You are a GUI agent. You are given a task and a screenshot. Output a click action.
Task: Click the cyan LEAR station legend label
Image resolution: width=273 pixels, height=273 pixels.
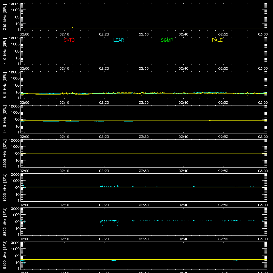click(118, 40)
